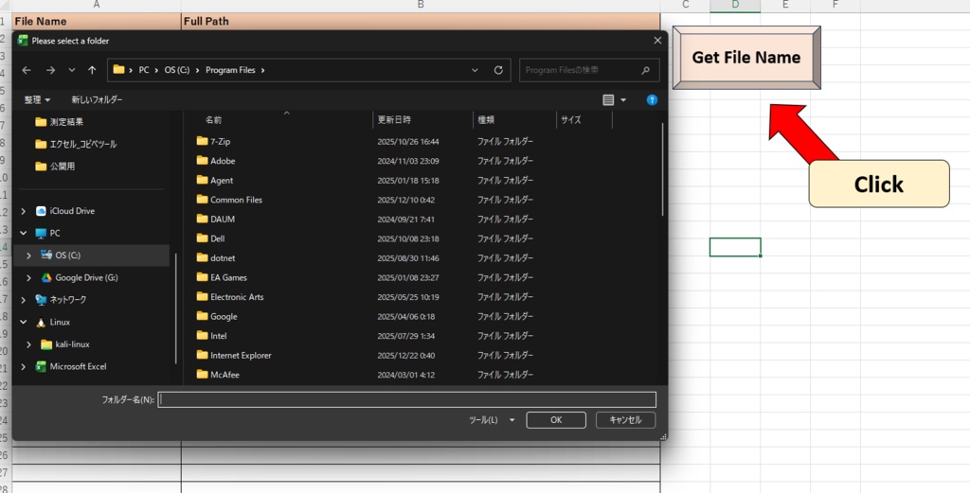The width and height of the screenshot is (970, 493).
Task: Click the フォルダー名 input field
Action: coord(407,399)
